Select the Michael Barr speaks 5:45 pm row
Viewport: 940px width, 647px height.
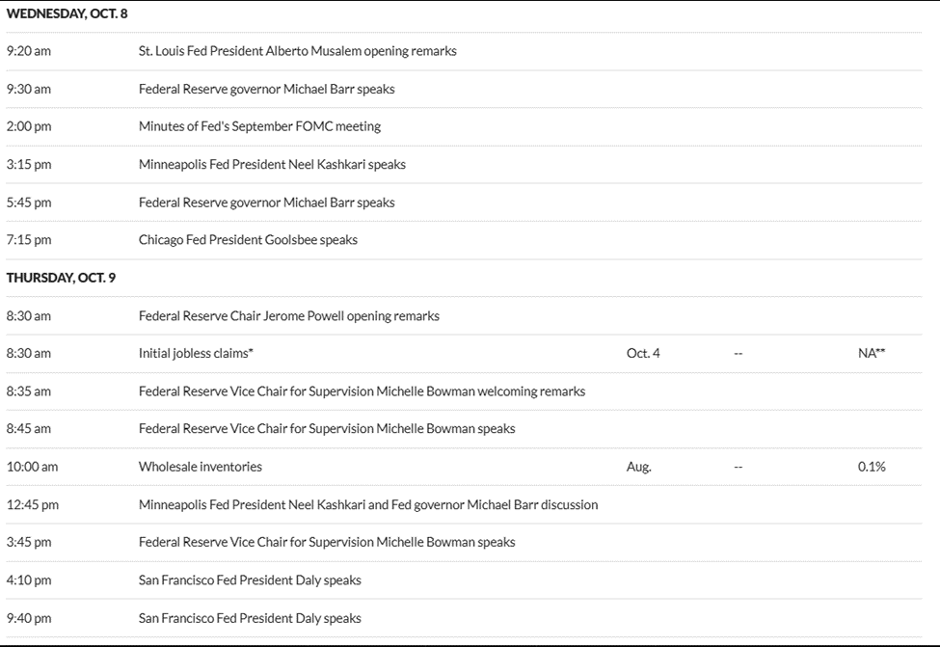267,202
